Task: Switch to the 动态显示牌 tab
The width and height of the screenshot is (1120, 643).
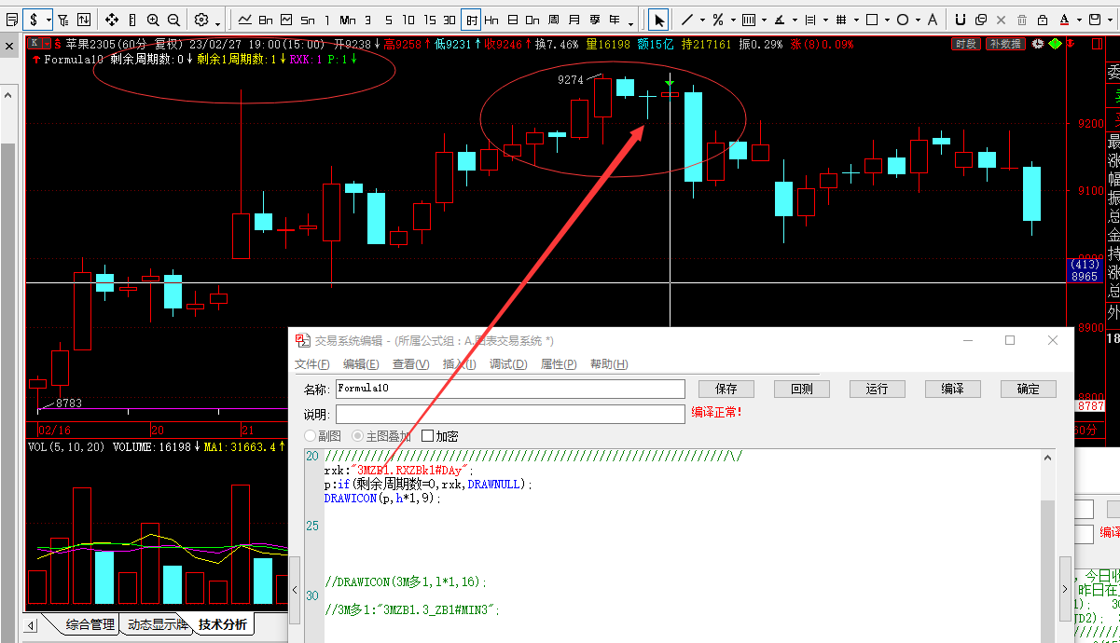Action: 158,624
